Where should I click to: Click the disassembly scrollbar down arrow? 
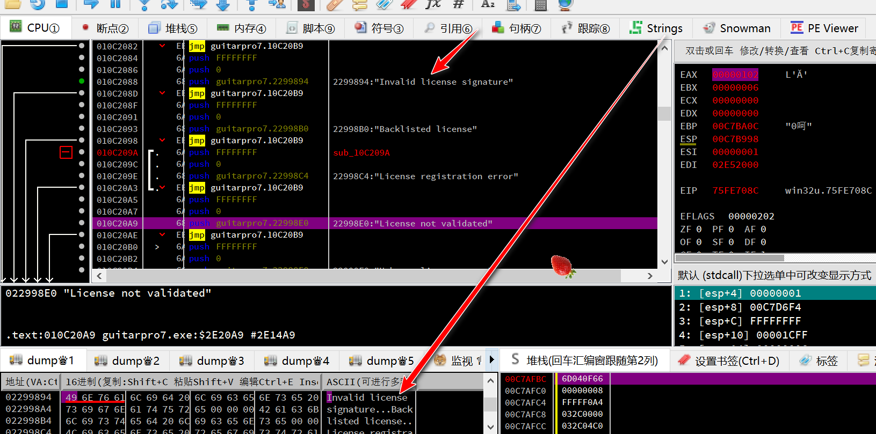point(664,262)
